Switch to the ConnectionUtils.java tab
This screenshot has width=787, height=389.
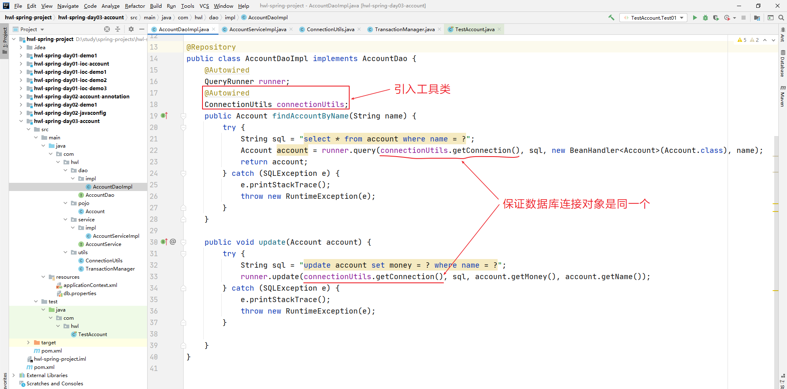(x=330, y=29)
